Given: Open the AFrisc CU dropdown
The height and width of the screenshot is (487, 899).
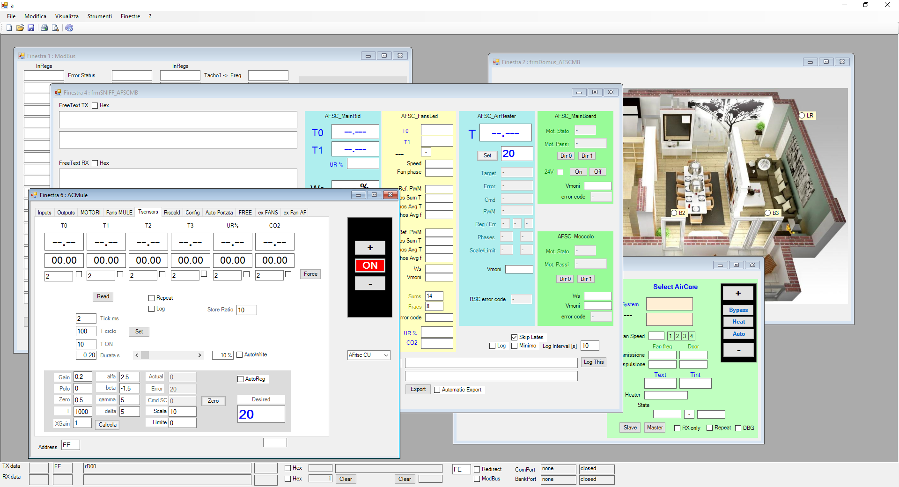Looking at the screenshot, I should pos(369,355).
